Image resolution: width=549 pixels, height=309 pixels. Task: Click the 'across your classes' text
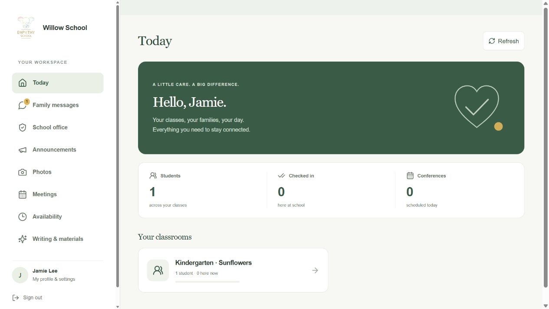point(168,205)
